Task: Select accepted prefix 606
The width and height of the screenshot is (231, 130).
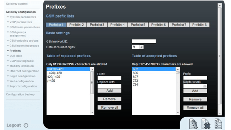Action: pyautogui.click(x=154, y=73)
